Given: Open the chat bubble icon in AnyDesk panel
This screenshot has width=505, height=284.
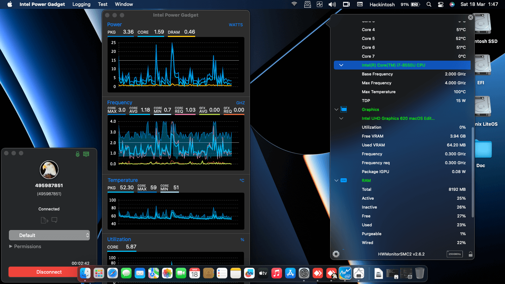Looking at the screenshot, I should 54,220.
